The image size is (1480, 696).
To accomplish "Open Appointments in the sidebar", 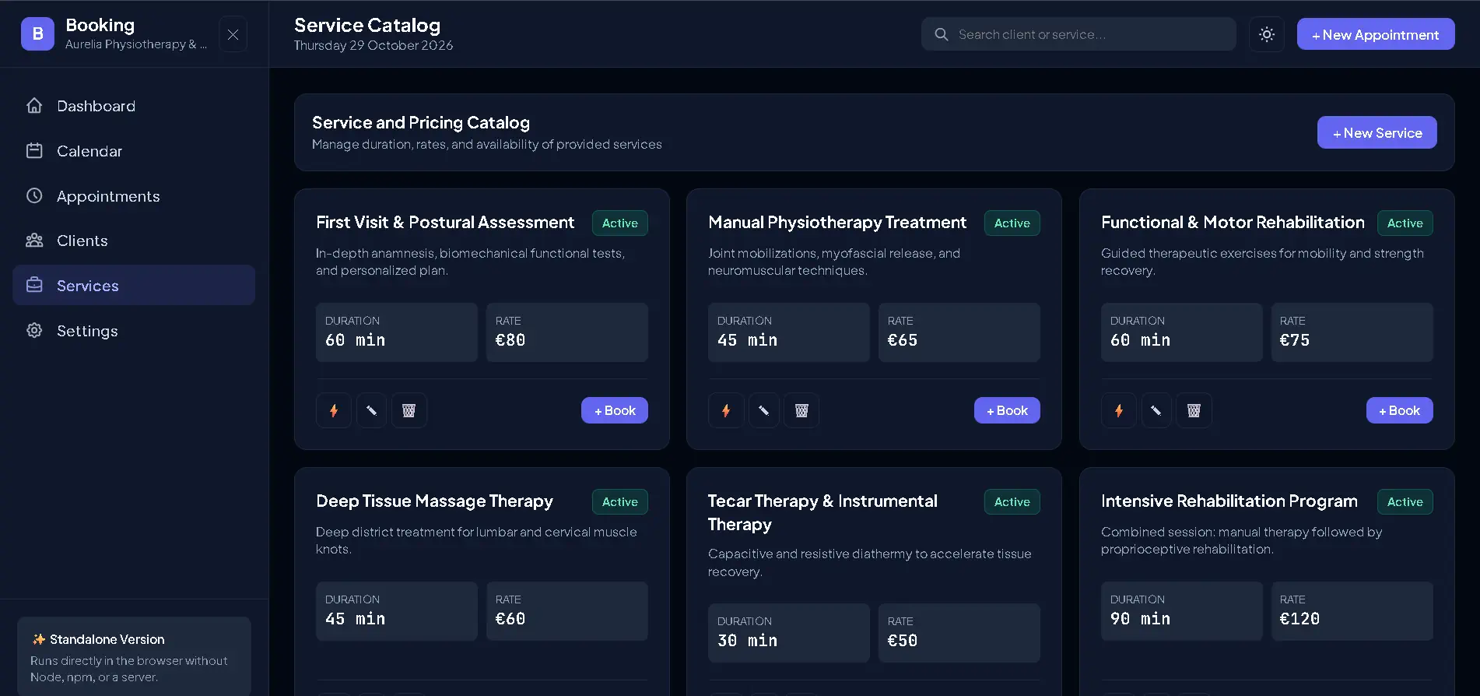I will tap(134, 196).
